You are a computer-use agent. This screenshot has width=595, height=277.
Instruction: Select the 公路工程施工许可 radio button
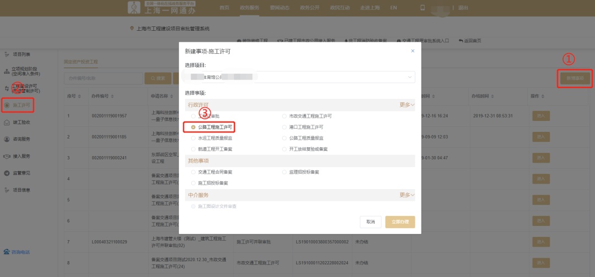click(193, 127)
